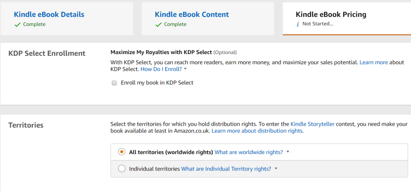Enable the Enroll my book in KDP Select checkbox

click(x=114, y=83)
